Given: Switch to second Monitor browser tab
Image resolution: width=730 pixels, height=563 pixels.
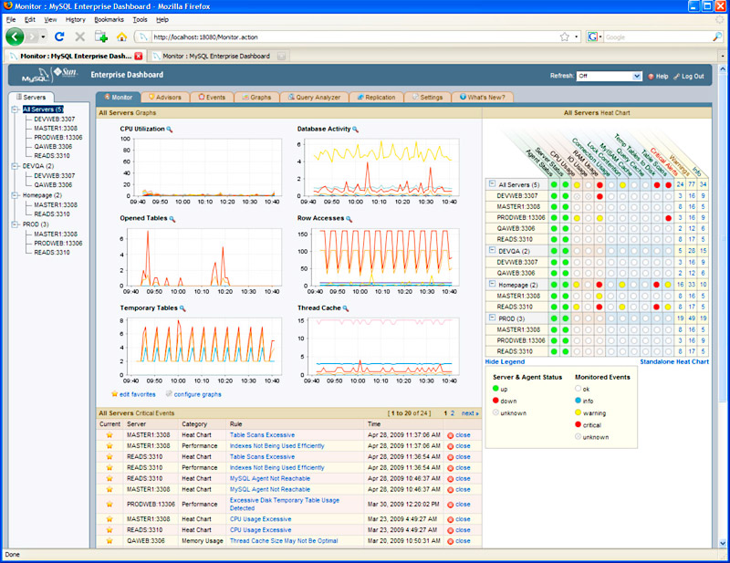Looking at the screenshot, I should (x=217, y=56).
